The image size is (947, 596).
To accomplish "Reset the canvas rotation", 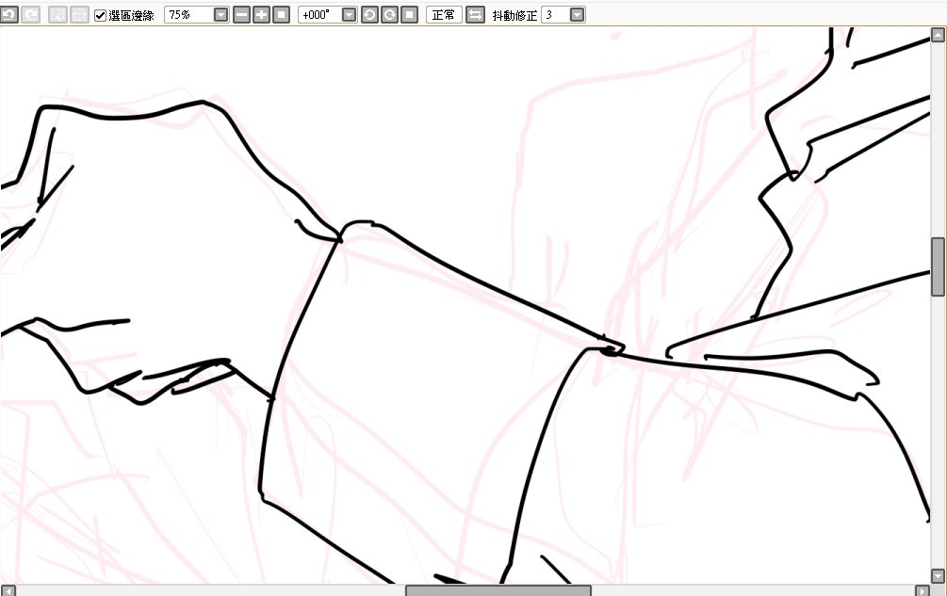I will (409, 15).
